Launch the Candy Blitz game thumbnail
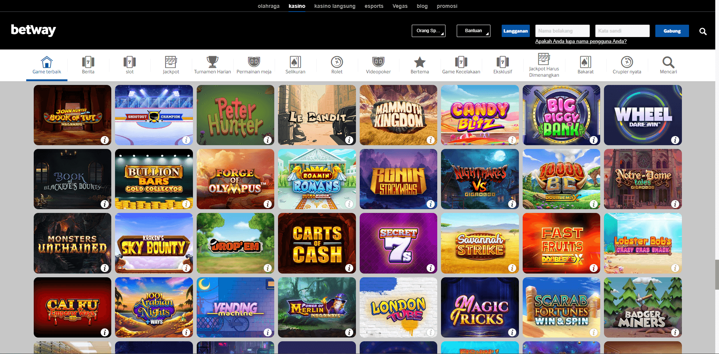The height and width of the screenshot is (354, 719). [x=480, y=115]
